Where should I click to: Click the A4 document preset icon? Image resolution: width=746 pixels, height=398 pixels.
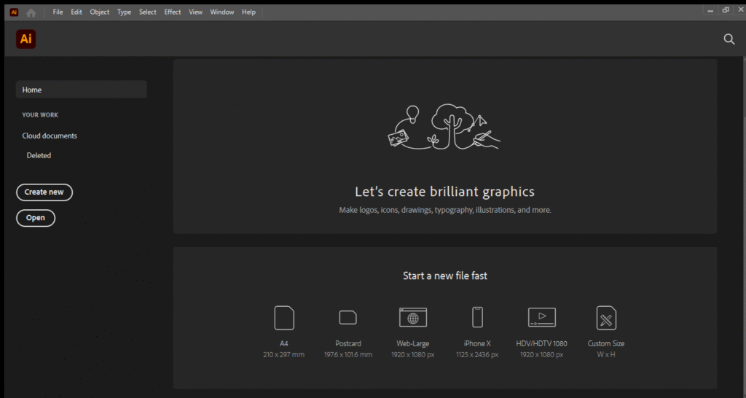coord(284,318)
